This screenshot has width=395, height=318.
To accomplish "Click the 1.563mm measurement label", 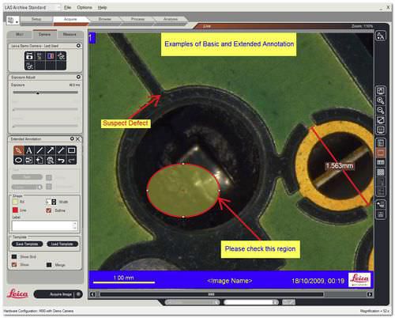I will [339, 166].
